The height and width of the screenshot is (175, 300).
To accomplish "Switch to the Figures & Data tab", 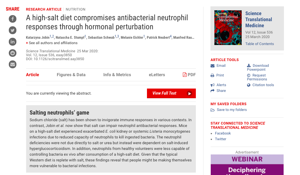I will coord(71,75).
